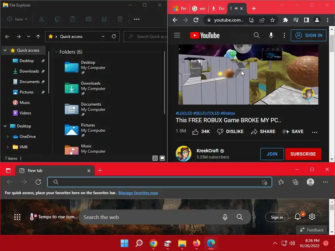Viewport: 335px width, 251px height.
Task: Open Chrome media control icon
Action: point(296,20)
